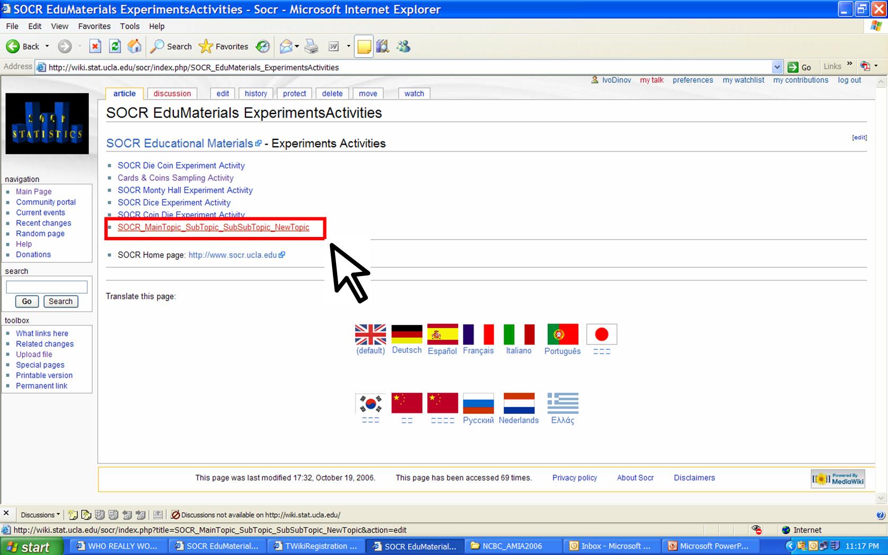Screen dimensions: 888x555
Task: Open the history tab of the article
Action: [256, 94]
